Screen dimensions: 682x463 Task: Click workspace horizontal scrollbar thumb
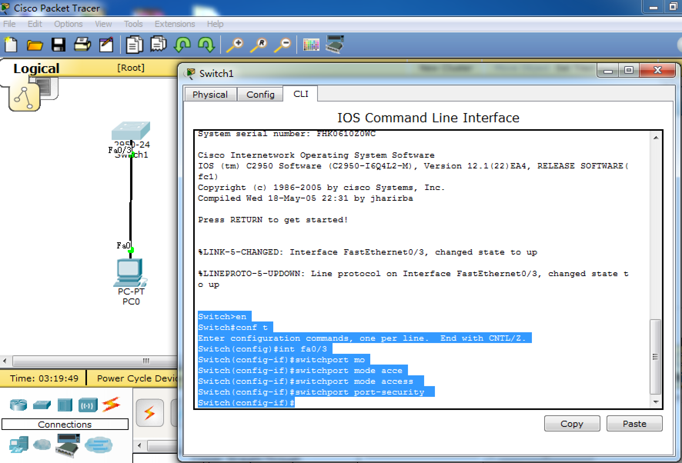(x=94, y=361)
